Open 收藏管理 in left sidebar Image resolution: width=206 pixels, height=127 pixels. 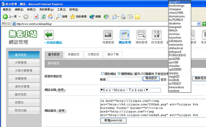click(24, 79)
